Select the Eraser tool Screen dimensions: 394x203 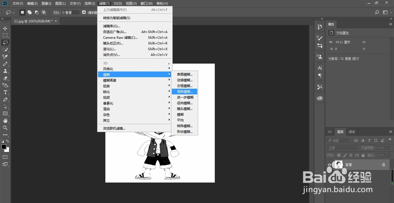(x=5, y=78)
